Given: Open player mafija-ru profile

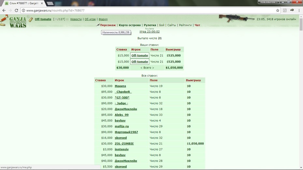Looking at the screenshot, I should [122, 126].
